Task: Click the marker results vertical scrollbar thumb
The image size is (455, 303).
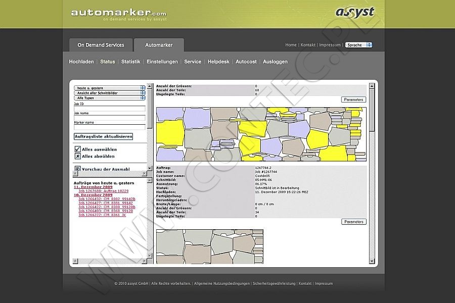Action: 372,110
